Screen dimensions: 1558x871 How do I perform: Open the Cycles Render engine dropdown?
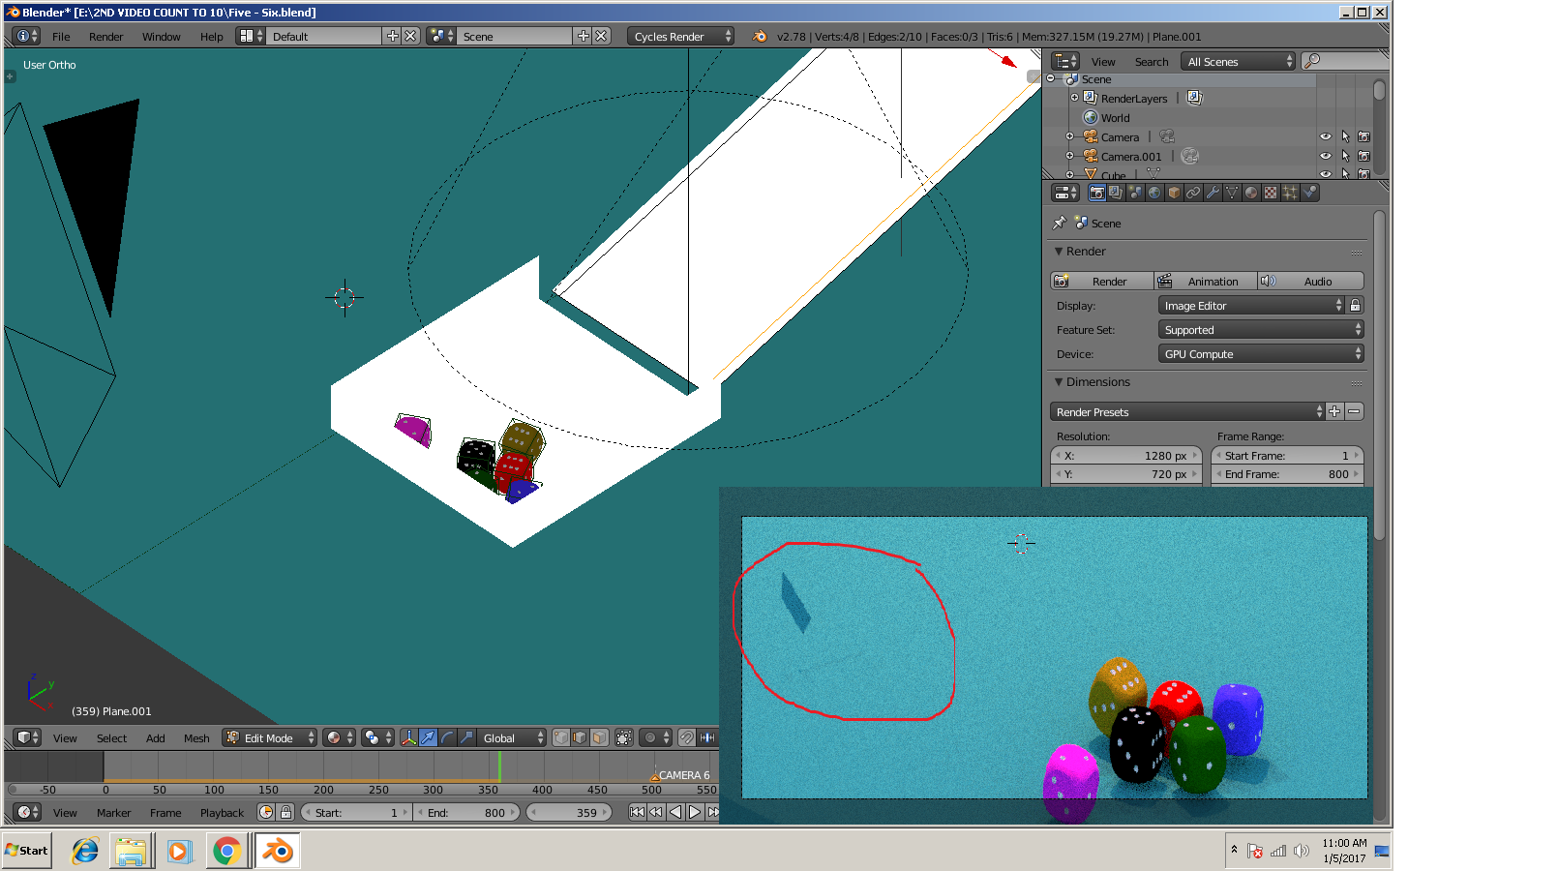[x=681, y=36]
